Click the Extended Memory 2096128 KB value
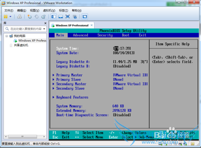The image size is (201, 148). coord(122,110)
